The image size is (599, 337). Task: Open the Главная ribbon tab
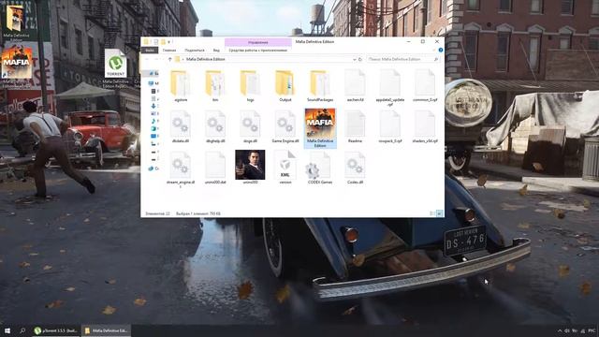169,50
